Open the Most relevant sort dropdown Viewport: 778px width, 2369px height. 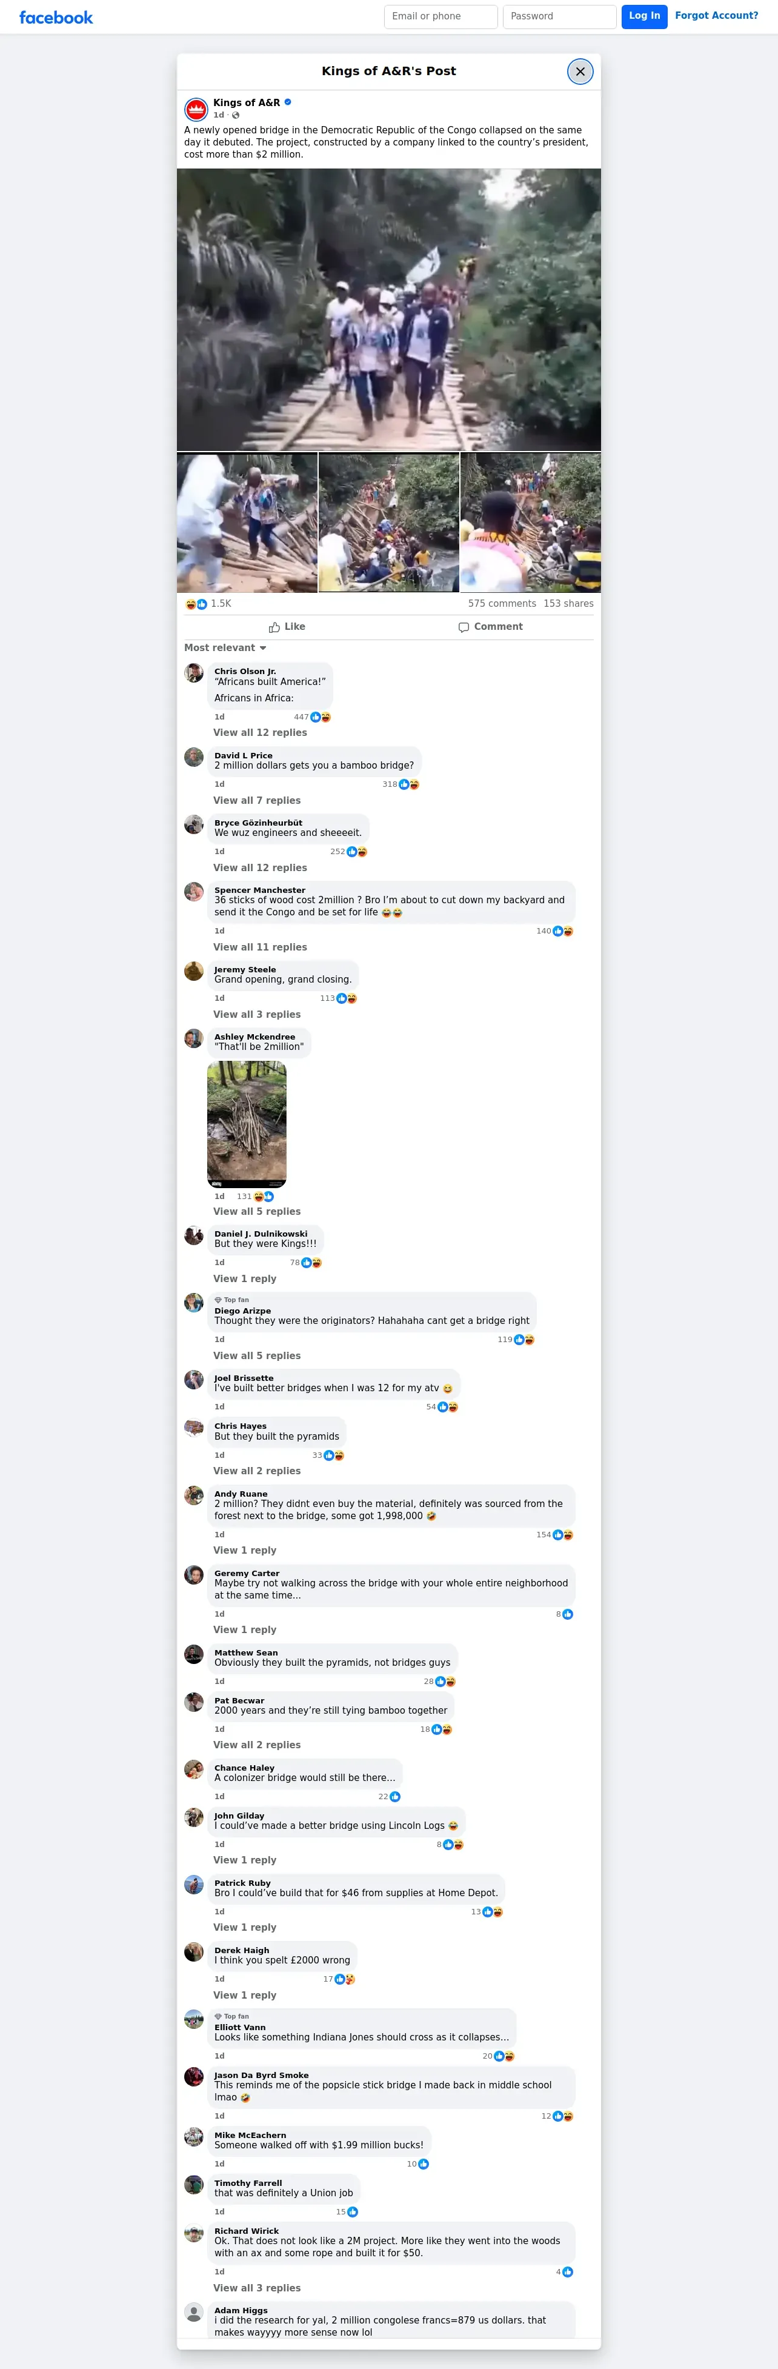225,649
